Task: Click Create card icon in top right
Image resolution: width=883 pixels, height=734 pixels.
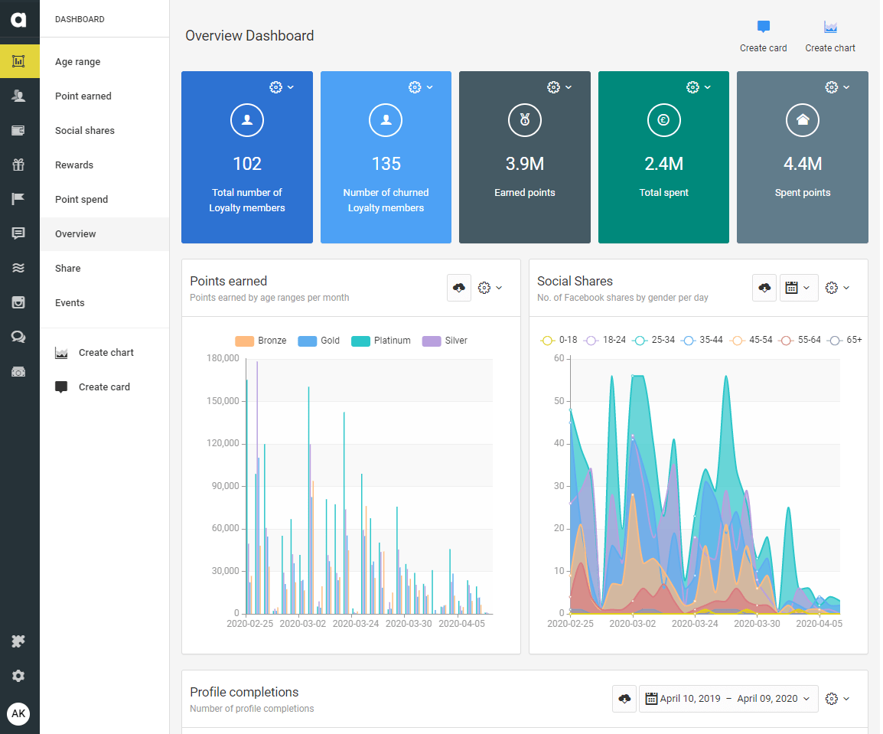Action: tap(763, 27)
